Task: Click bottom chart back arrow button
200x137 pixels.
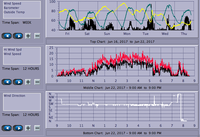Action: [7, 128]
